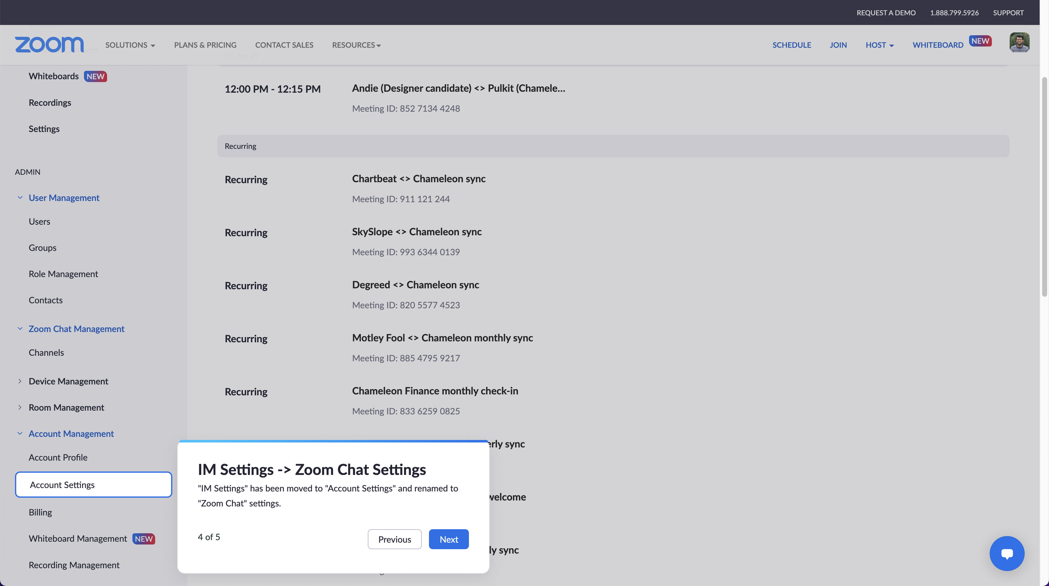Click Meeting ID: 911 121 244
This screenshot has width=1049, height=586.
click(401, 199)
